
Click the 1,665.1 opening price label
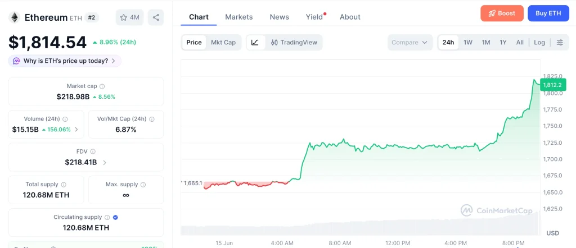[x=193, y=183]
